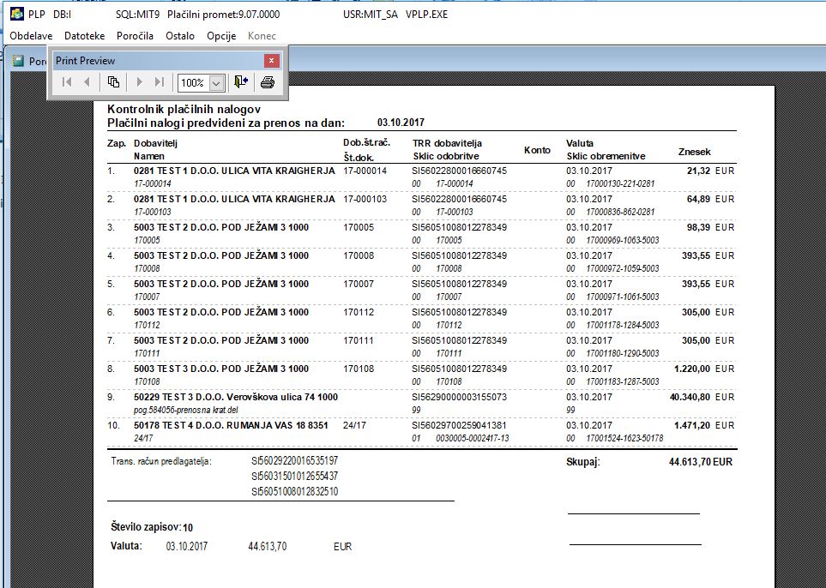
Task: Expand the 100% zoom dropdown arrow
Action: click(216, 82)
